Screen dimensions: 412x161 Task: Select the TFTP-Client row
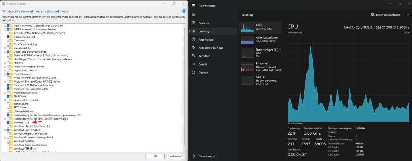pos(20,108)
